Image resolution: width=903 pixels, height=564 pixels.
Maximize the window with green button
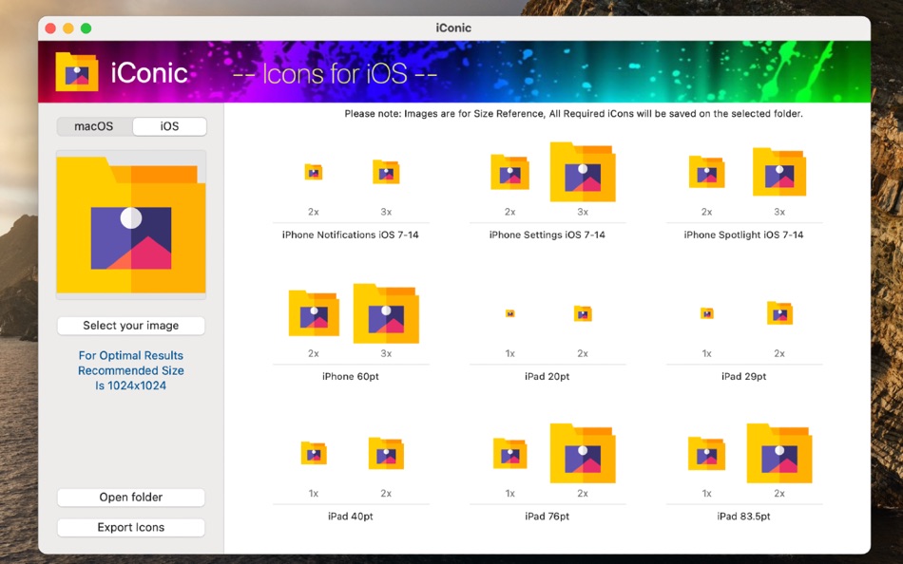pos(86,28)
